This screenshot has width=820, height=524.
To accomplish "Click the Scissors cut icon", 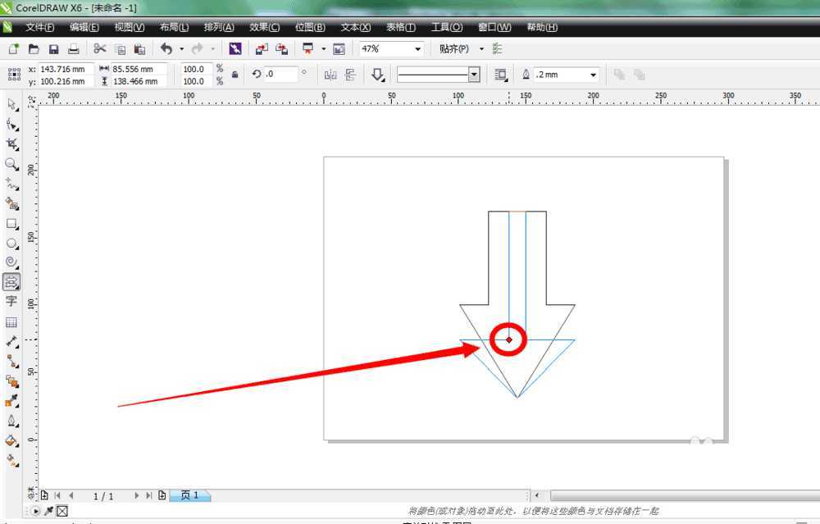I will pos(100,49).
